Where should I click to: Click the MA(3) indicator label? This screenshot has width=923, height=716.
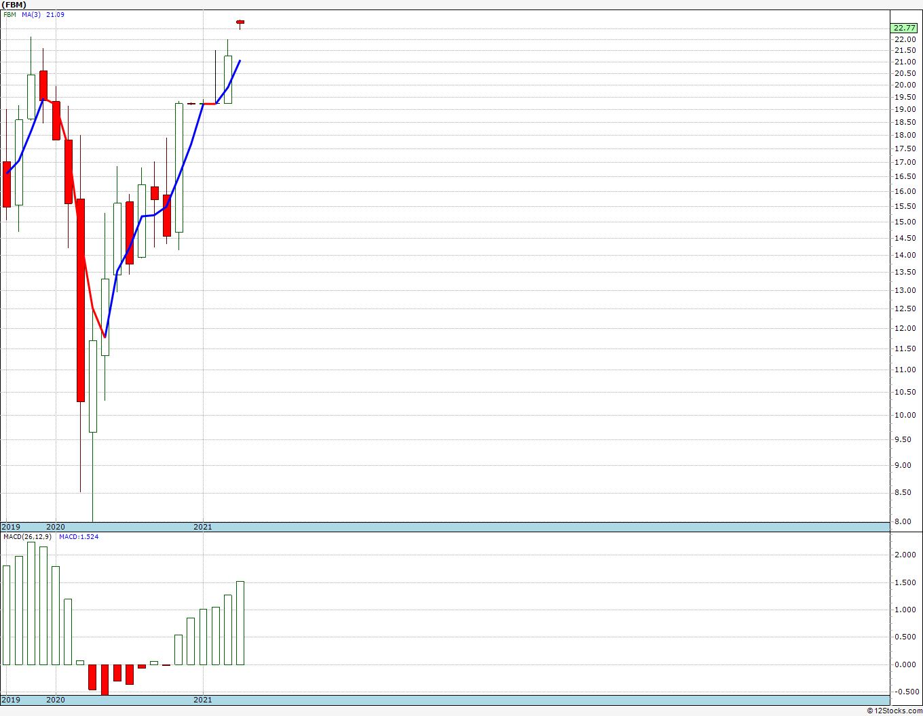pos(32,14)
